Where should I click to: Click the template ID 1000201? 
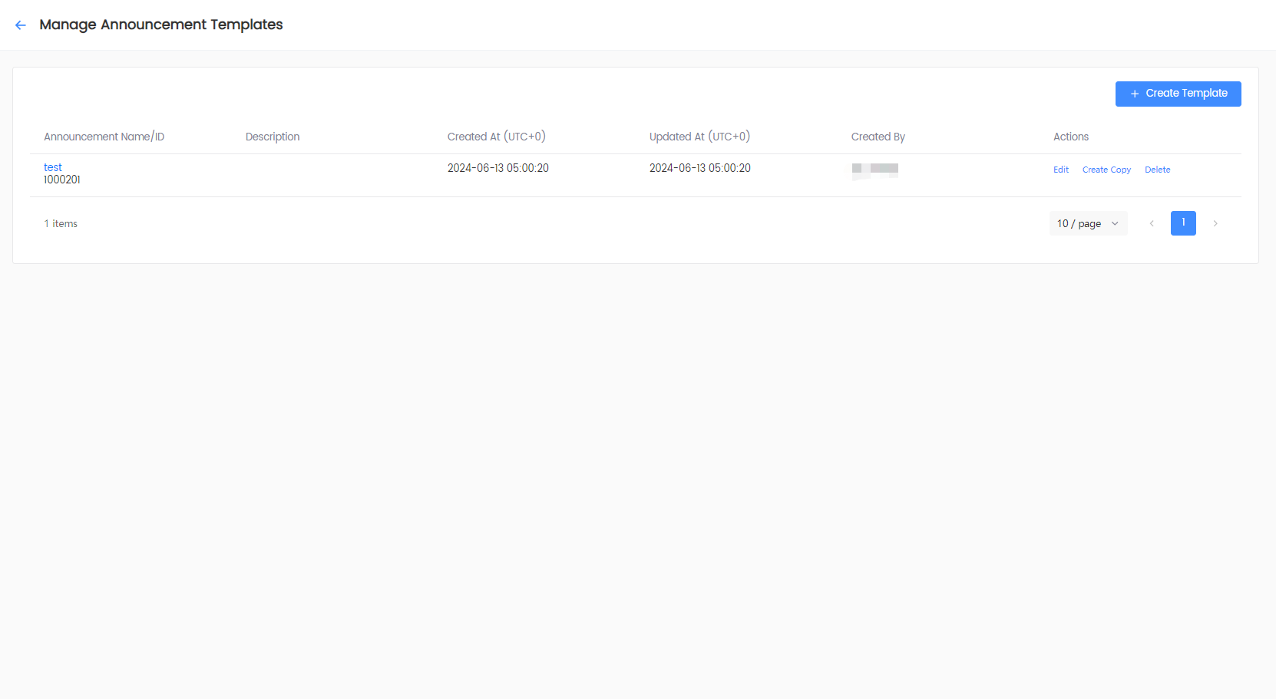coord(62,180)
